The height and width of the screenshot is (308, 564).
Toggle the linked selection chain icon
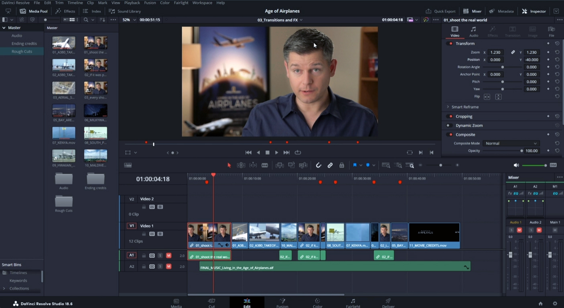click(330, 165)
